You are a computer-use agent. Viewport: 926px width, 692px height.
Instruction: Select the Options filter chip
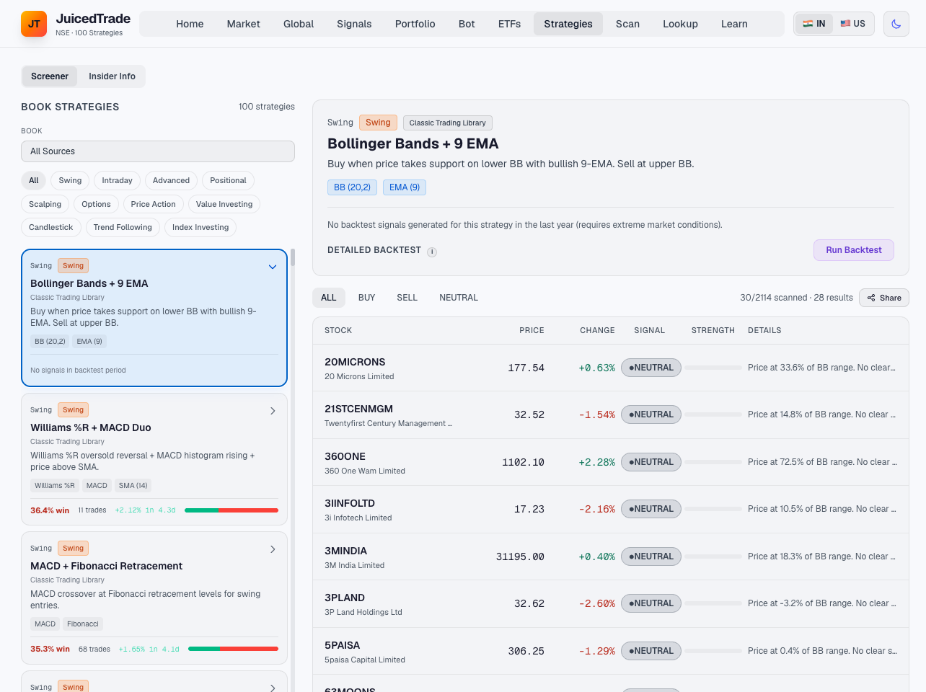[x=96, y=205]
